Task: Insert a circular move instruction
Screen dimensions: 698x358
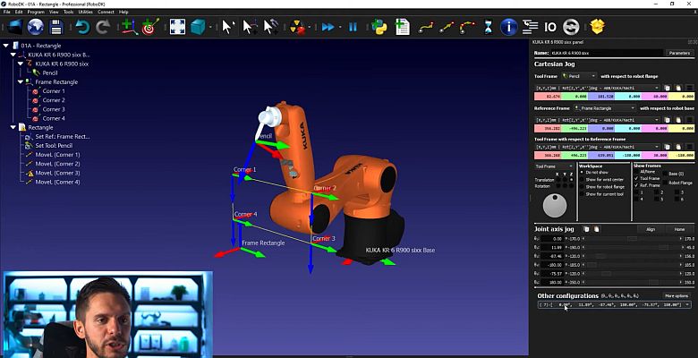Action: (467, 28)
